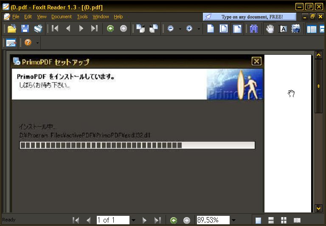The image size is (326, 226).
Task: Select Facing pages layout in status bar
Action: point(297,220)
